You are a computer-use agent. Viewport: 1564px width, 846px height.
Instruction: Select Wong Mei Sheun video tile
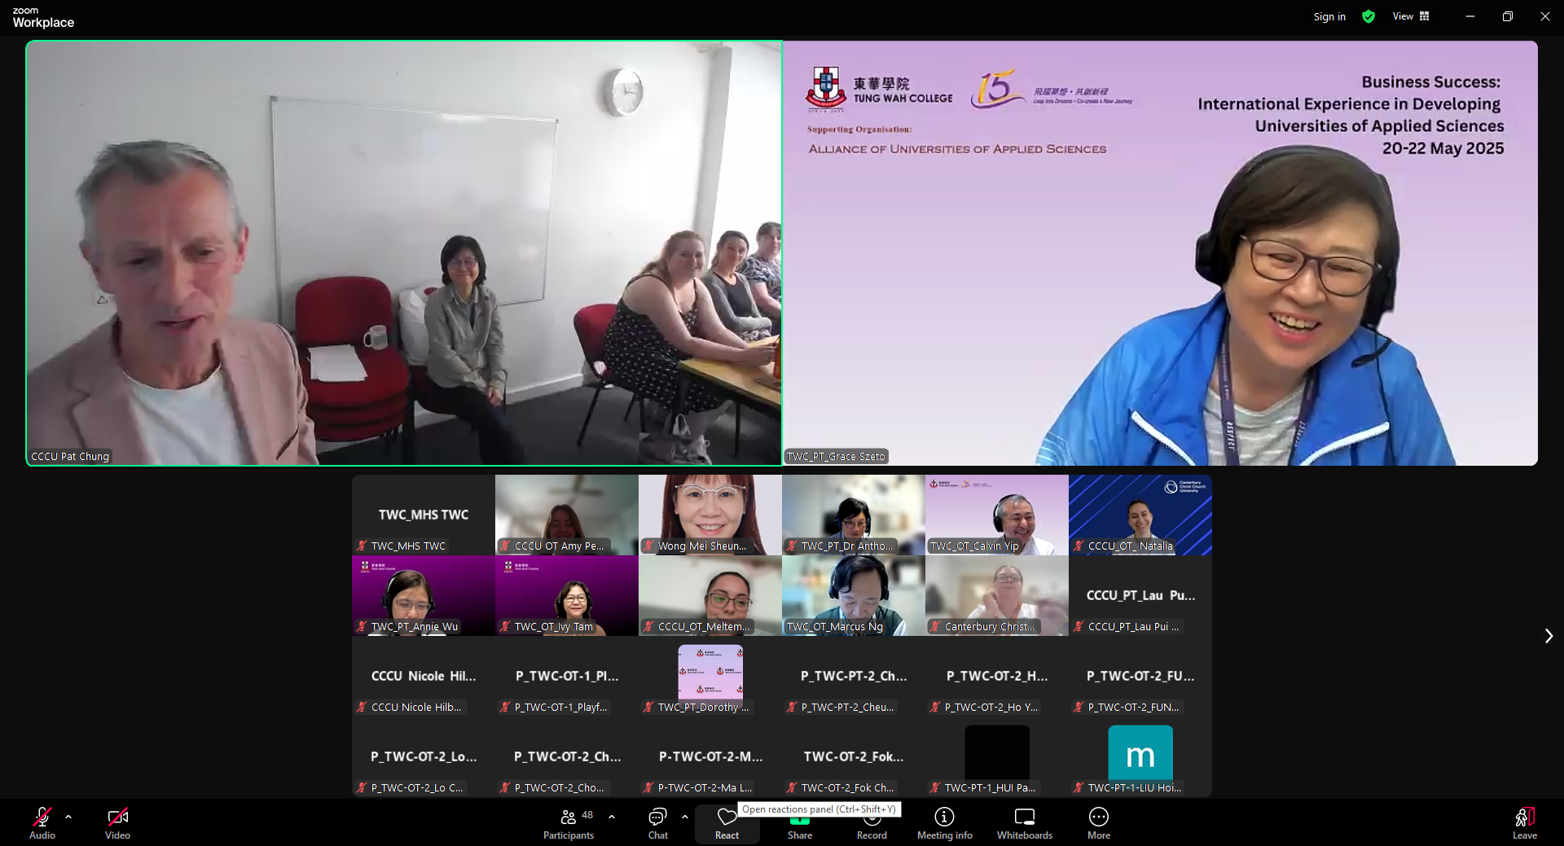(710, 515)
